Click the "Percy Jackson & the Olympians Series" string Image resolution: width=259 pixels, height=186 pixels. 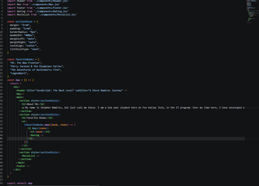[36, 66]
